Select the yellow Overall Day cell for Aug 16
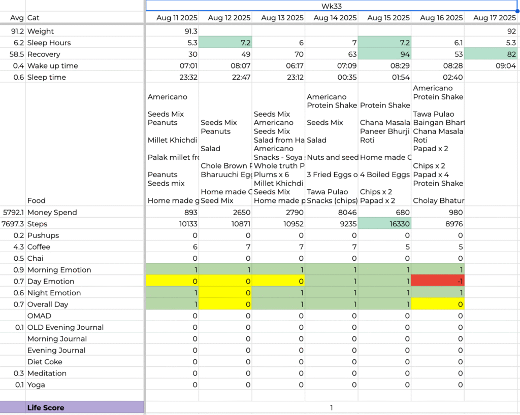 click(x=438, y=304)
